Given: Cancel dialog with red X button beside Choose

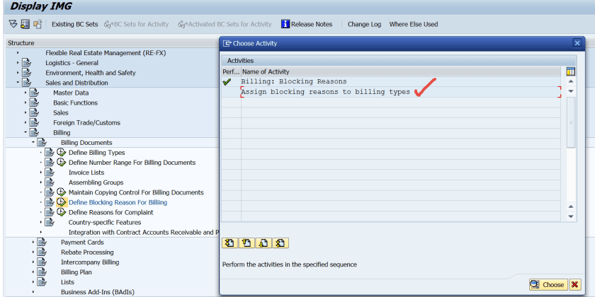Looking at the screenshot, I should (575, 284).
